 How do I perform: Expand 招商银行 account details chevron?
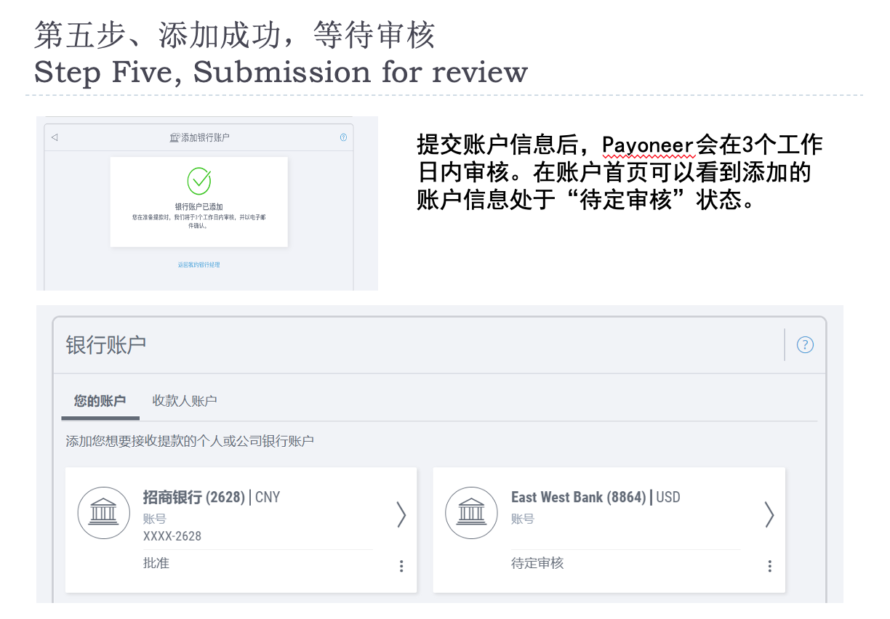pos(401,514)
